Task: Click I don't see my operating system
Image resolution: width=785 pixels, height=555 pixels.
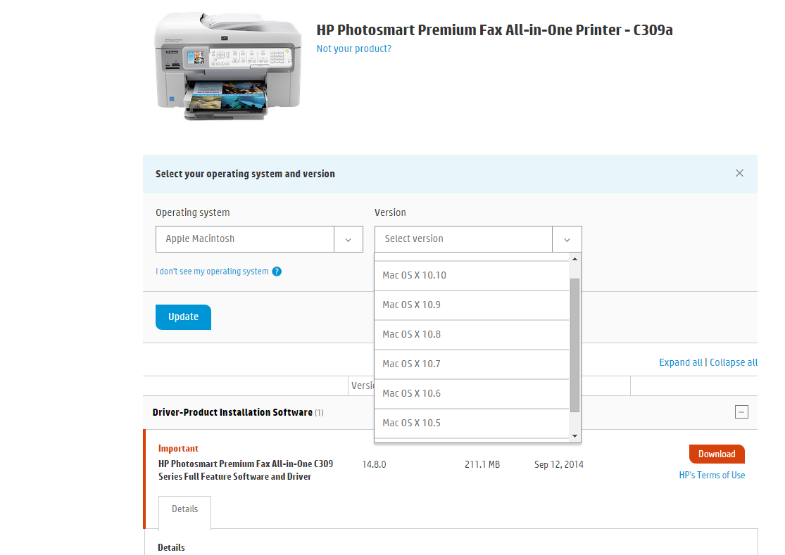Action: coord(211,271)
